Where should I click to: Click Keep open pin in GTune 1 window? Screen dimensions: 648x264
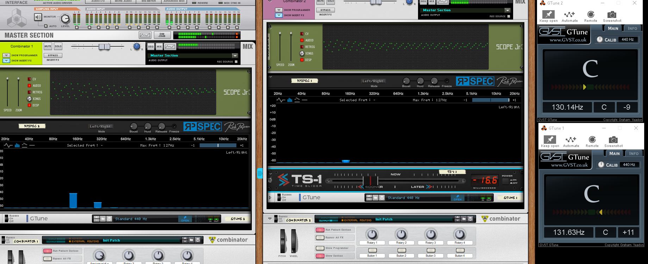550,140
